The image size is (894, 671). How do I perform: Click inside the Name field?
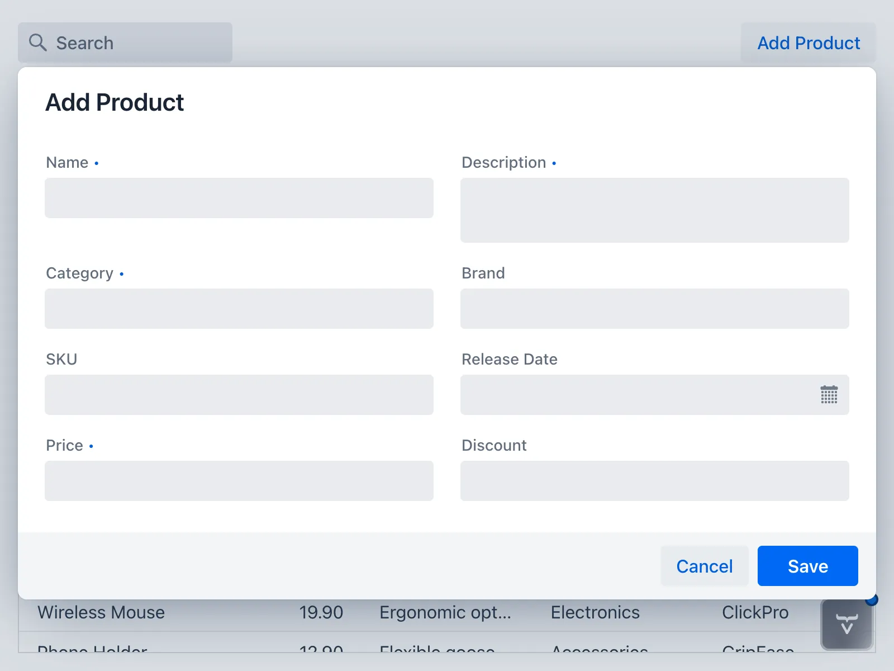coord(239,198)
